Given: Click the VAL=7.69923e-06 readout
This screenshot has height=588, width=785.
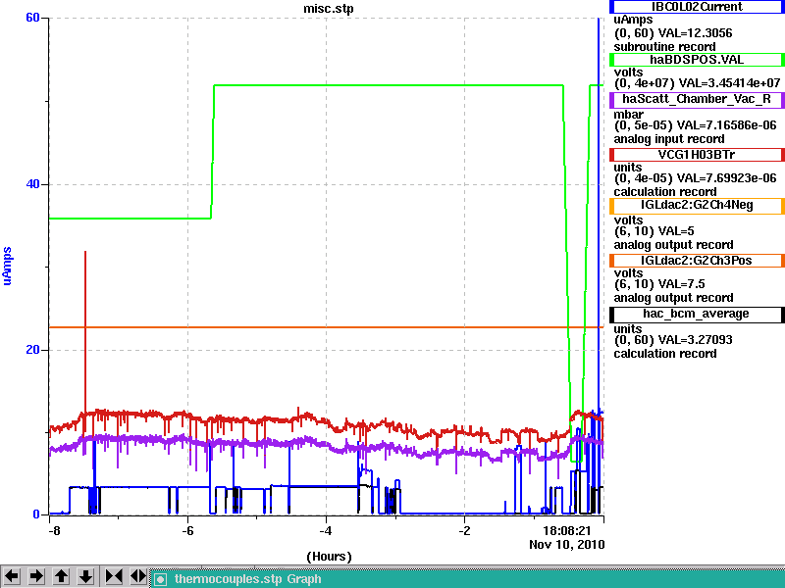Looking at the screenshot, I should [x=726, y=178].
